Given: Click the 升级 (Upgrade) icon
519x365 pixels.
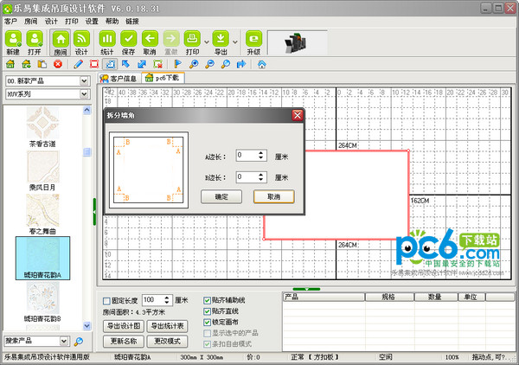Looking at the screenshot, I should point(253,40).
